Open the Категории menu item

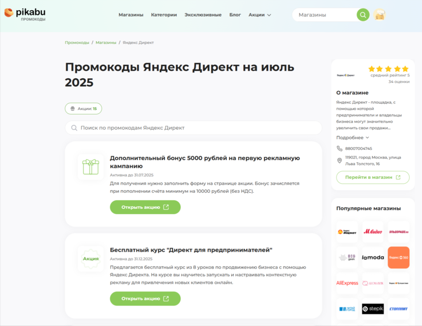tap(164, 15)
